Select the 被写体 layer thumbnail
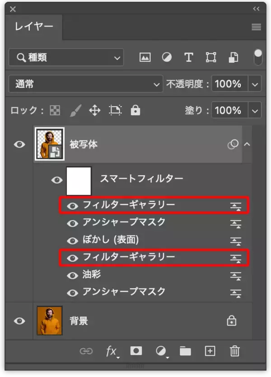271x377 pixels. (x=50, y=144)
